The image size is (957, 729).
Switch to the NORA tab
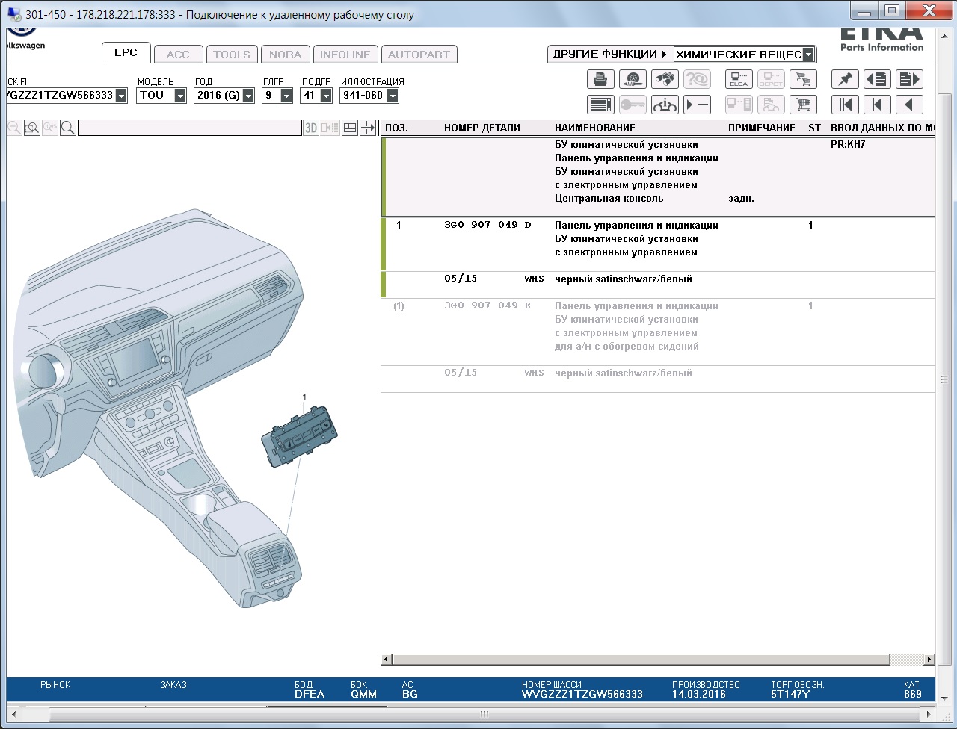(x=286, y=55)
